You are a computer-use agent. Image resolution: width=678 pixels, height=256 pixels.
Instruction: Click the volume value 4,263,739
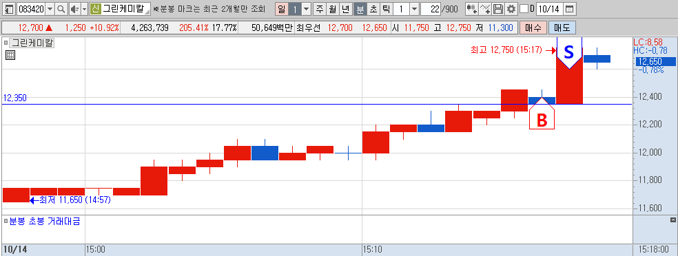pyautogui.click(x=150, y=28)
